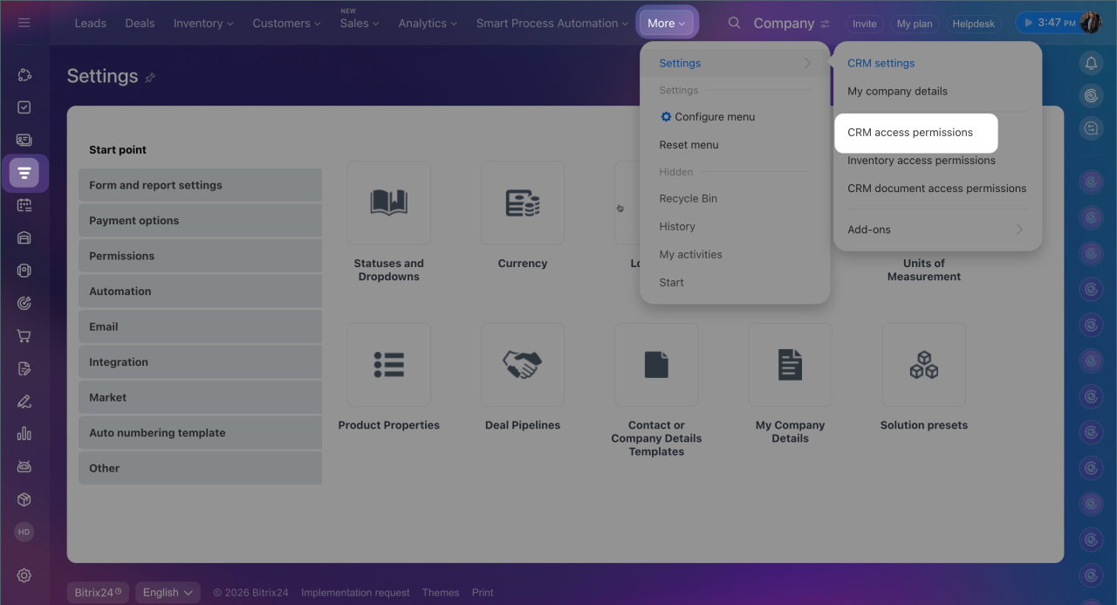The width and height of the screenshot is (1117, 605).
Task: Click Configure menu option
Action: [x=714, y=117]
